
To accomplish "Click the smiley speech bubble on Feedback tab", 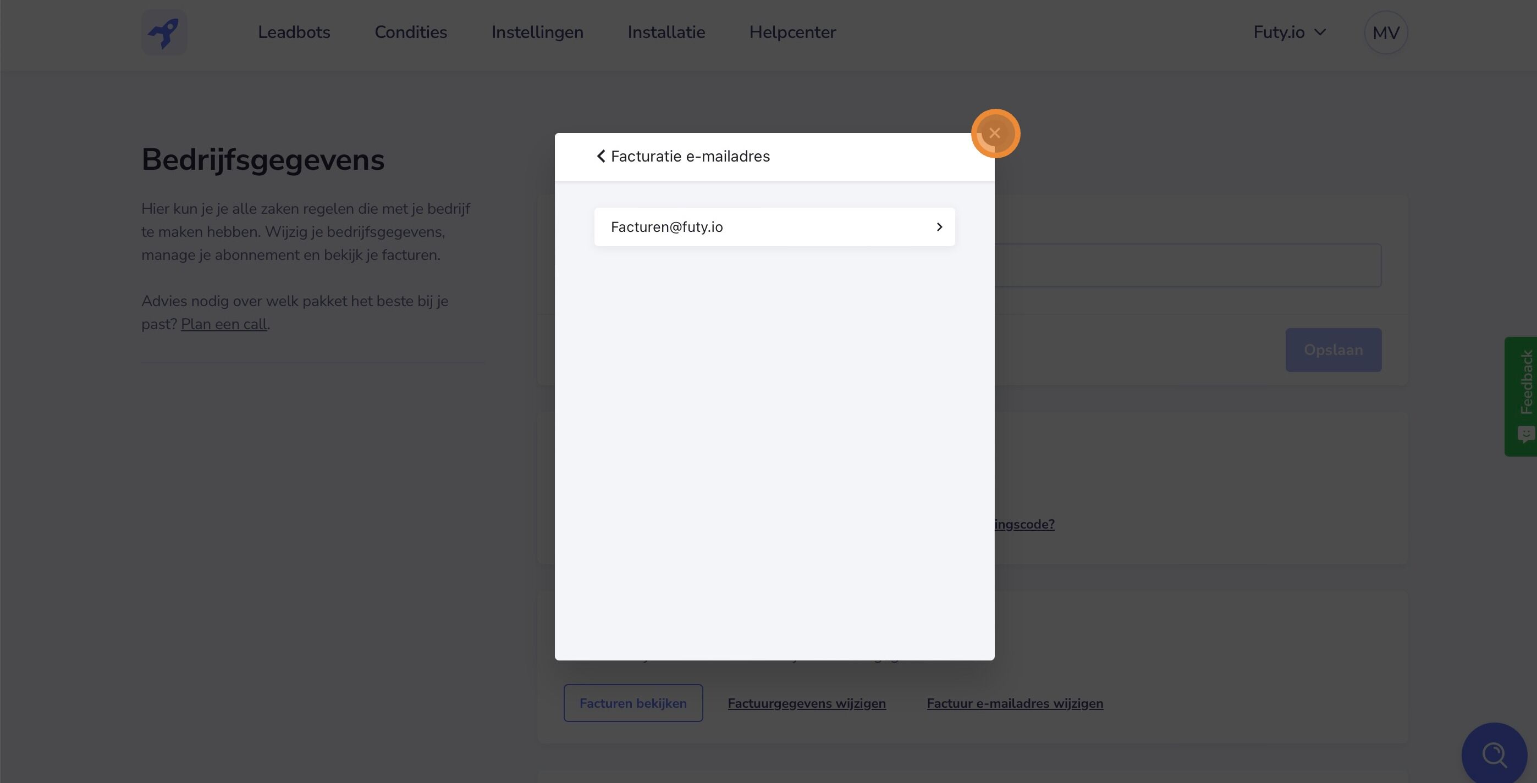I will pyautogui.click(x=1526, y=433).
